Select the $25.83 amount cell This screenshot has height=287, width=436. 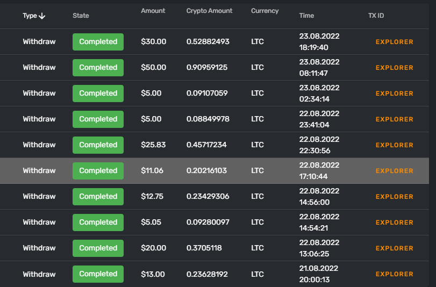click(x=153, y=145)
